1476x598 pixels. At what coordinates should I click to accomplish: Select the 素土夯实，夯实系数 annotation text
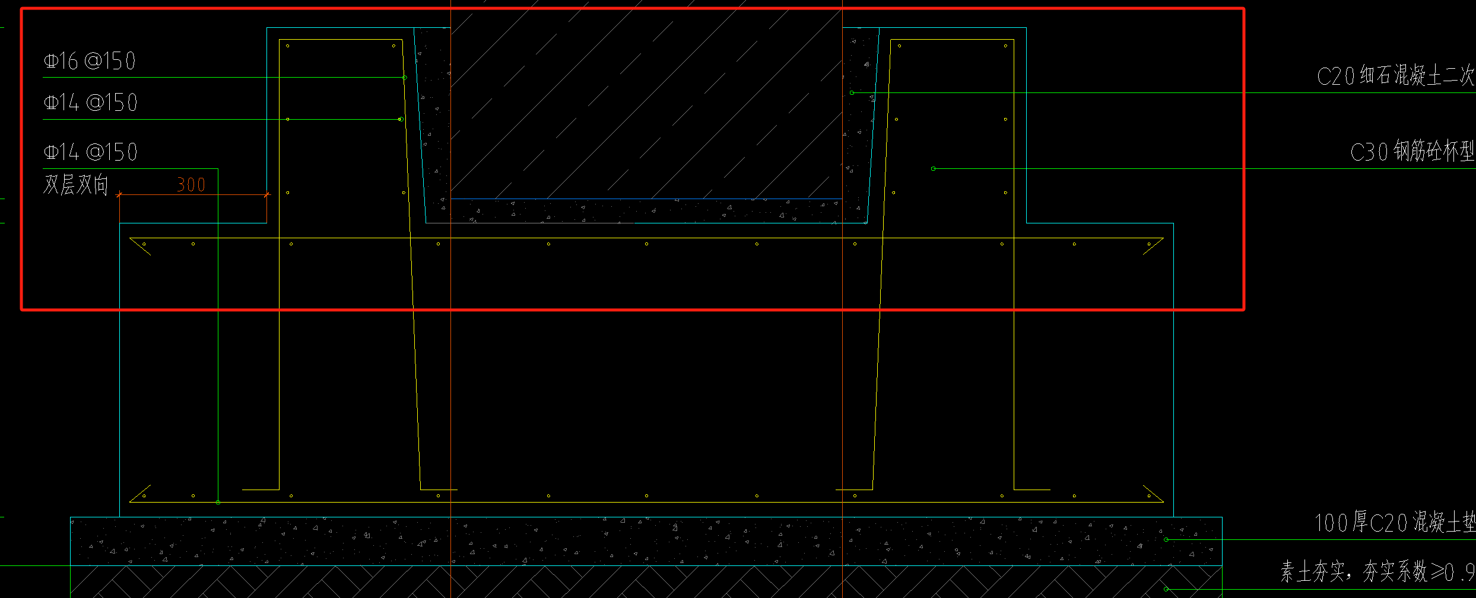[x=1377, y=571]
